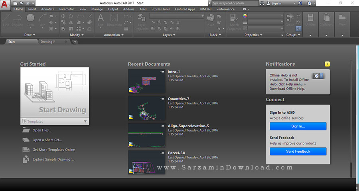359x191 pixels.
Task: Open the layer selection dropdown
Action: click(x=177, y=16)
